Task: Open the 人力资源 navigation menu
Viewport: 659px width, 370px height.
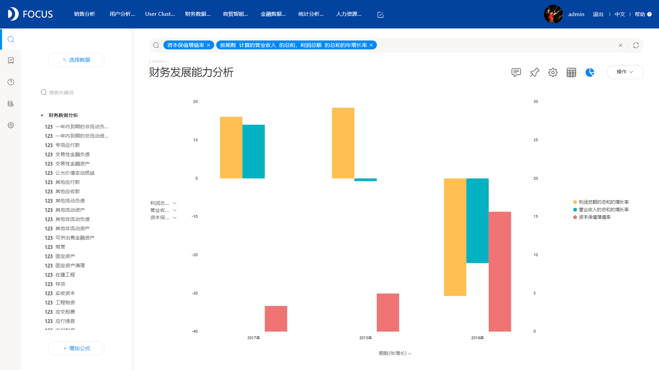Action: (348, 14)
